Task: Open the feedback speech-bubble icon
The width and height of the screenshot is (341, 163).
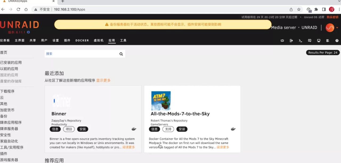Action: coord(310,41)
